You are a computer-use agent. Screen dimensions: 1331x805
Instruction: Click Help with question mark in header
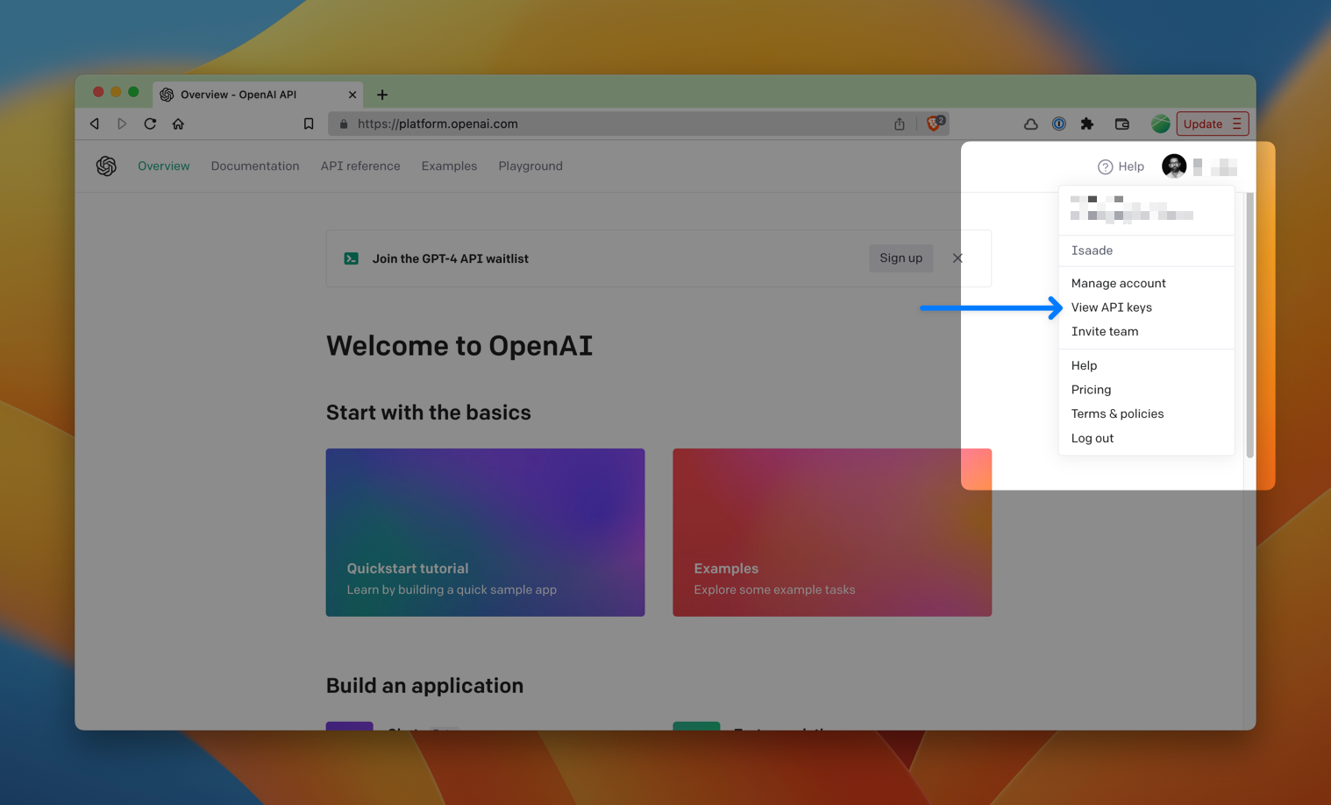[x=1121, y=166]
